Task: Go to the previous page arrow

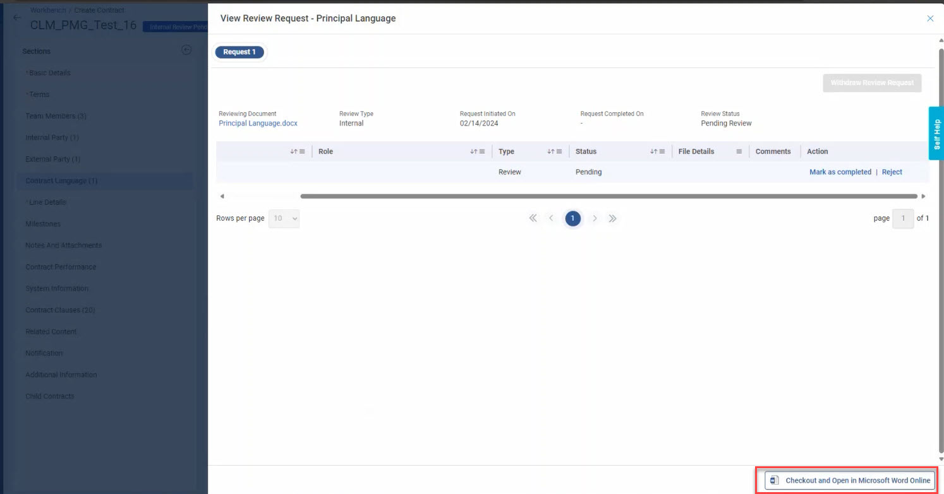Action: click(x=551, y=218)
